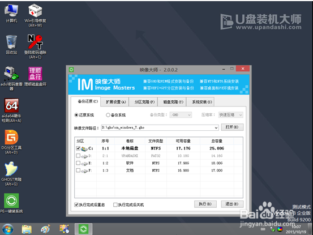Click the F: drive icon in partition list
Viewport: 313px width, 235px height.
84,170
